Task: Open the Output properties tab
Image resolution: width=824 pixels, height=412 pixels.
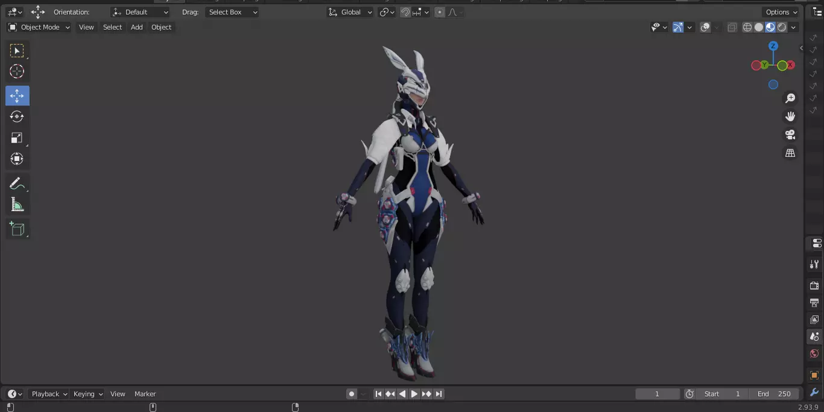Action: (814, 302)
